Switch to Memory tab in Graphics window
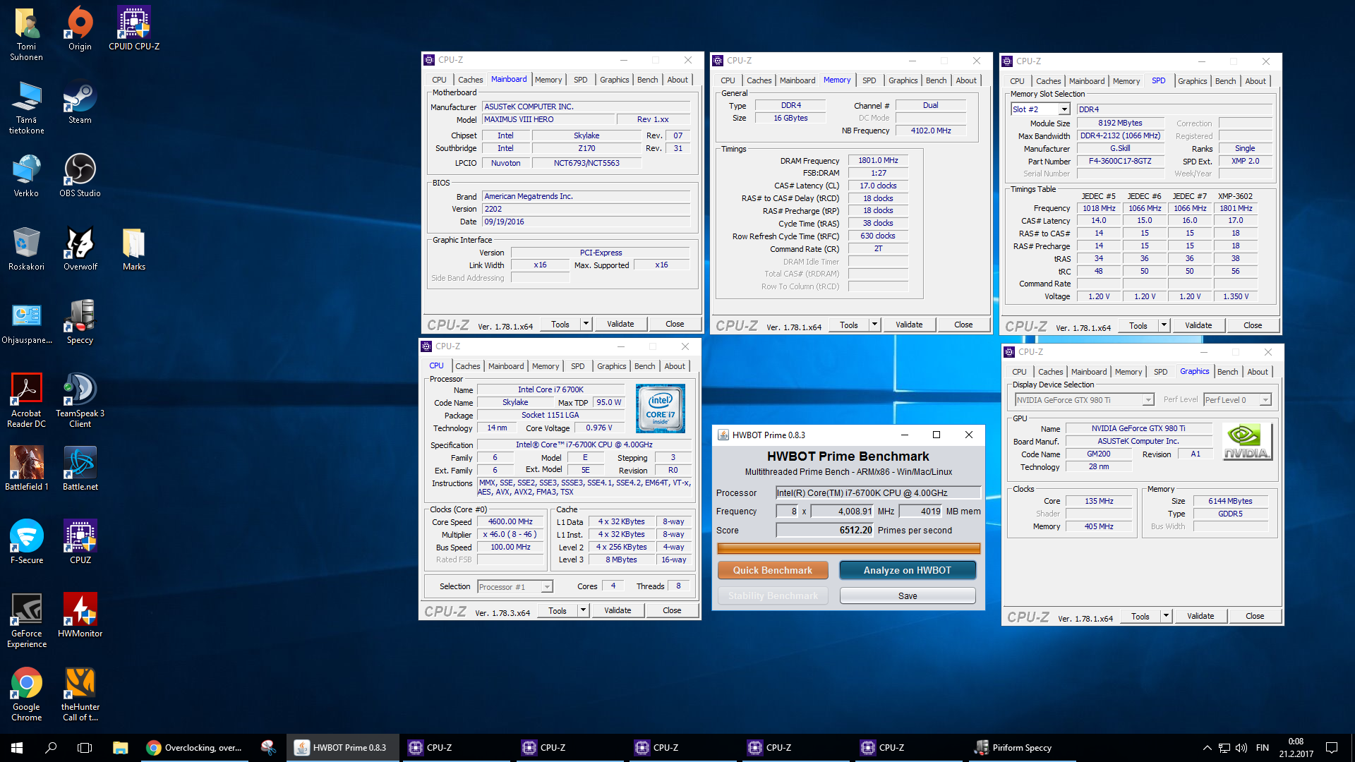The width and height of the screenshot is (1355, 762). pyautogui.click(x=1128, y=372)
